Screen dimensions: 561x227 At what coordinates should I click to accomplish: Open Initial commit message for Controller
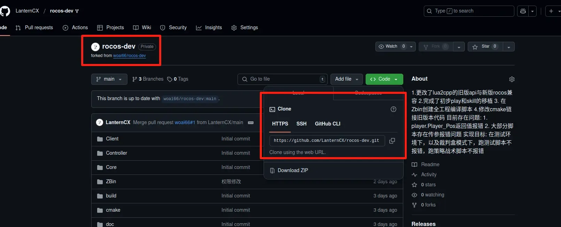[236, 153]
